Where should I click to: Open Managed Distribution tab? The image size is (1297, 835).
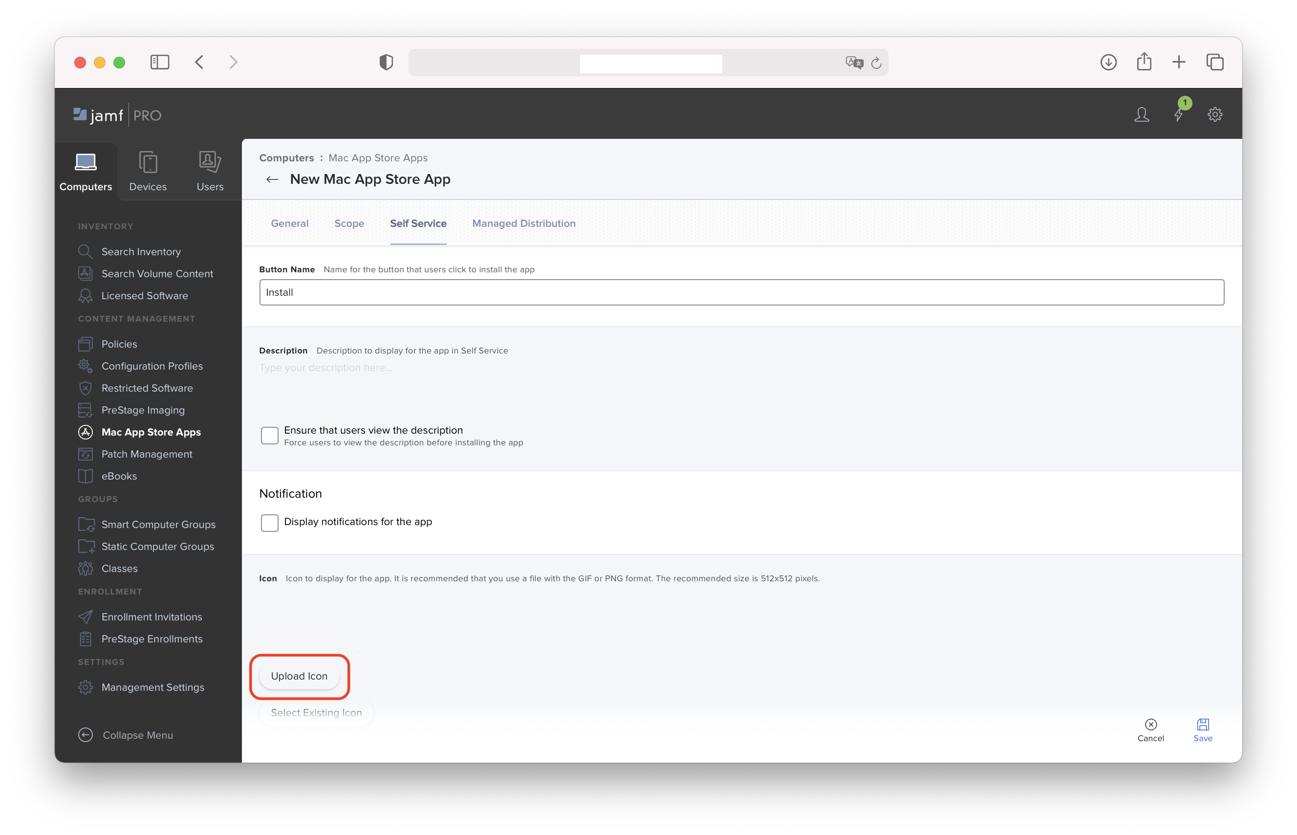point(524,223)
